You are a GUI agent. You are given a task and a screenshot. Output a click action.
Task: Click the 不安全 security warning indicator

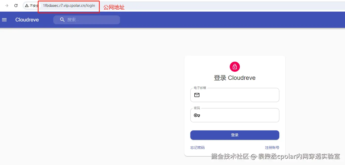pyautogui.click(x=32, y=6)
